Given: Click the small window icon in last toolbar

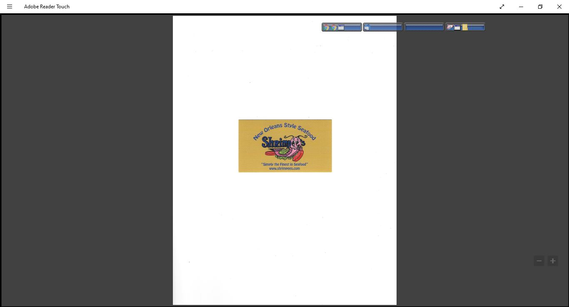Looking at the screenshot, I should tap(457, 27).
